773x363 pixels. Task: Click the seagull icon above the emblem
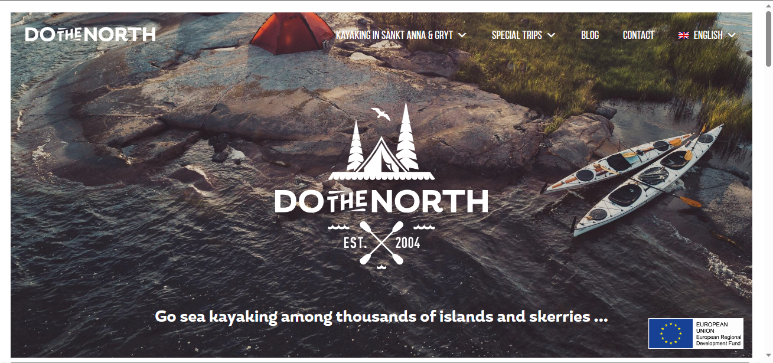pyautogui.click(x=381, y=114)
